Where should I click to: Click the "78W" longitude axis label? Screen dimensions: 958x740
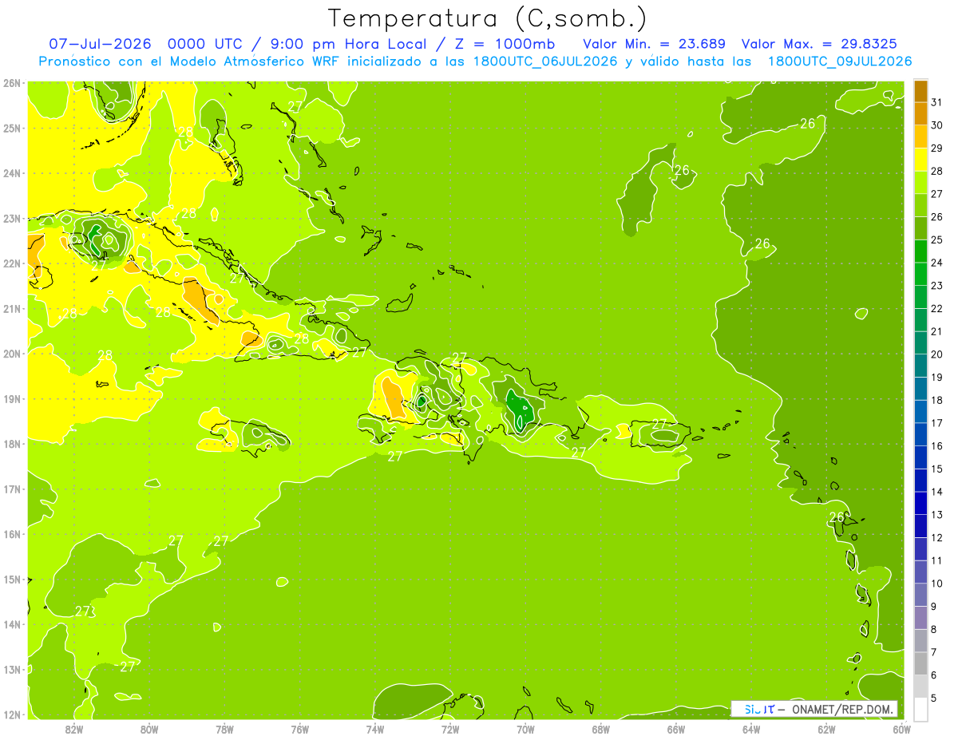(224, 730)
